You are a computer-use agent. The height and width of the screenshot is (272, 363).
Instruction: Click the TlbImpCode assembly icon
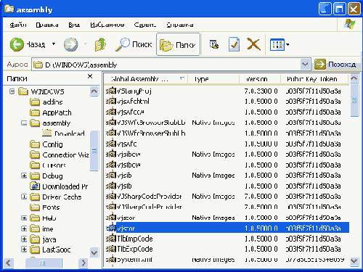(x=111, y=239)
